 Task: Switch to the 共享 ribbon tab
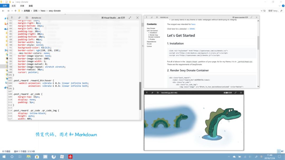(22, 6)
